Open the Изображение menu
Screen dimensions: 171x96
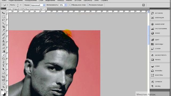click(x=31, y=1)
